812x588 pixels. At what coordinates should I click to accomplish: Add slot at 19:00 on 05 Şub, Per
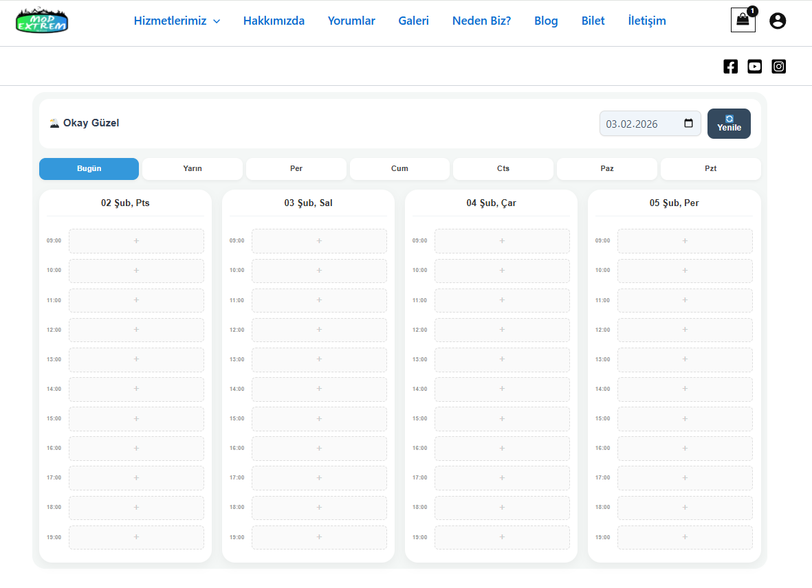(685, 537)
